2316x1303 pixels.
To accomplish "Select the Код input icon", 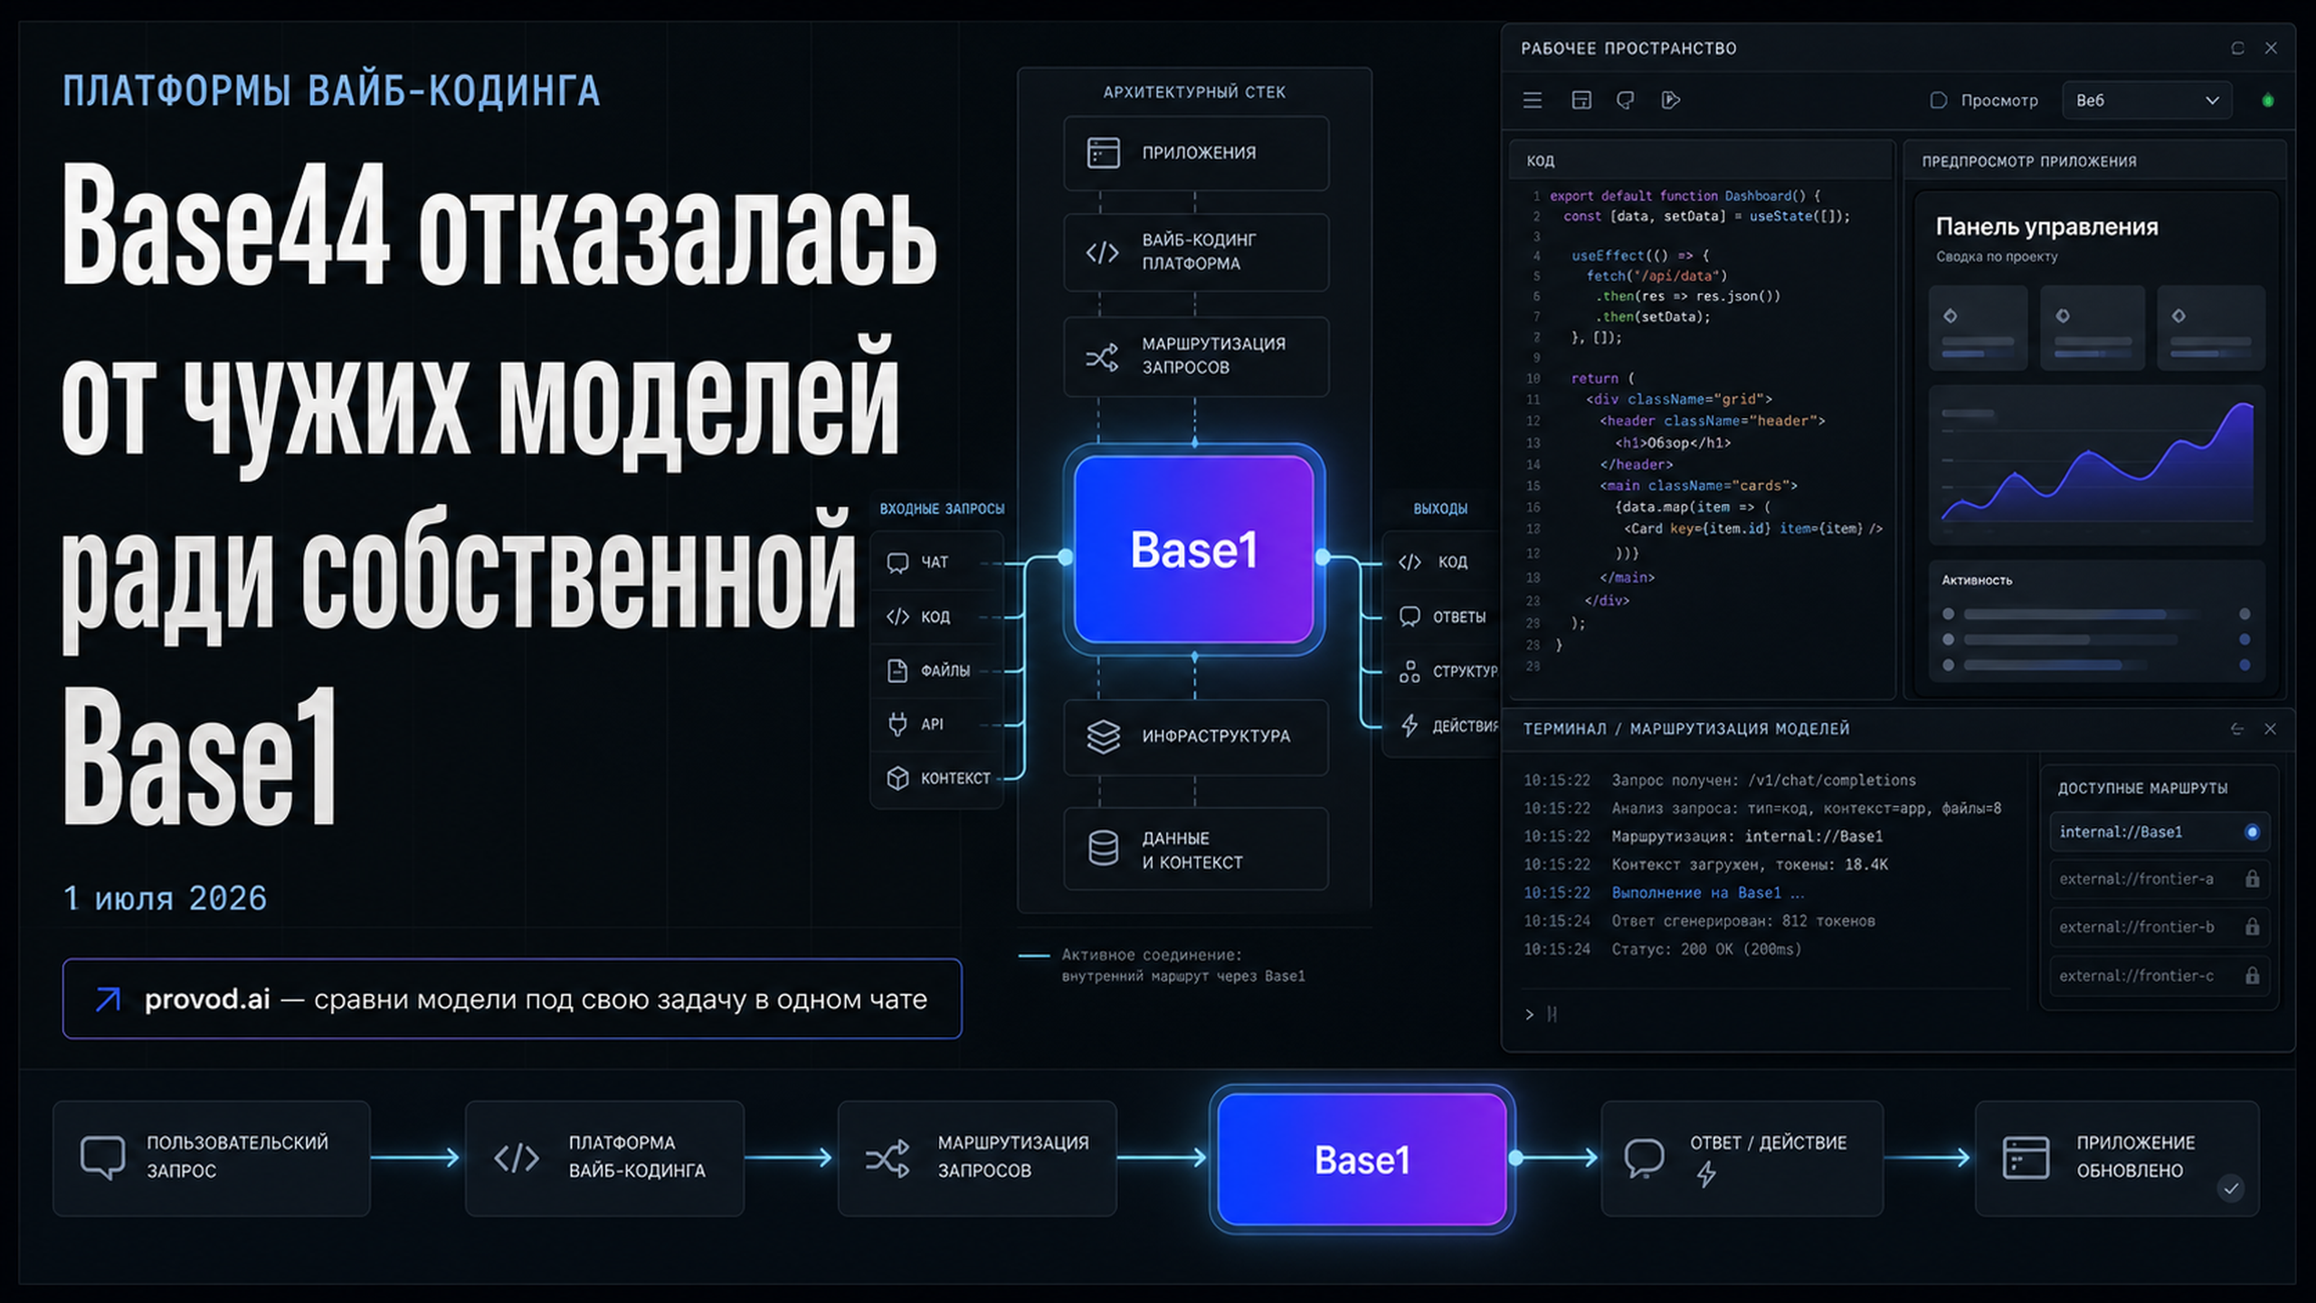I will (x=897, y=617).
